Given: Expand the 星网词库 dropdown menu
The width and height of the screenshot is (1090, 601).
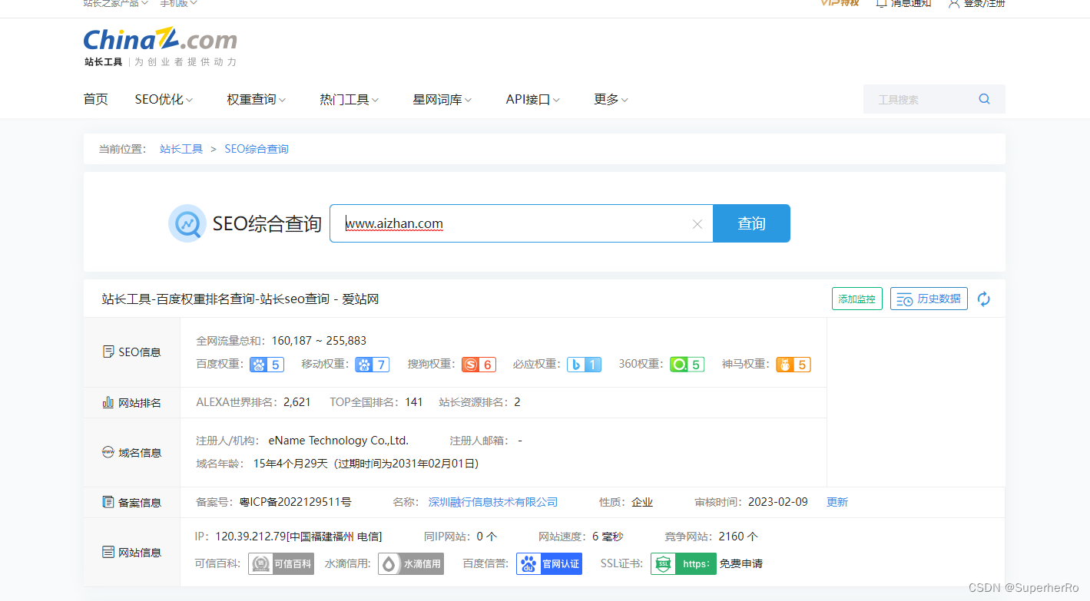Looking at the screenshot, I should click(442, 99).
